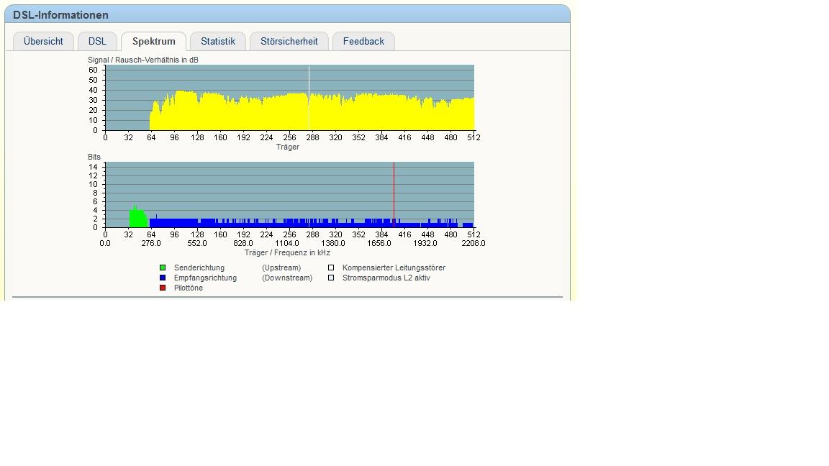Click the Senderichtung legend text

[199, 268]
